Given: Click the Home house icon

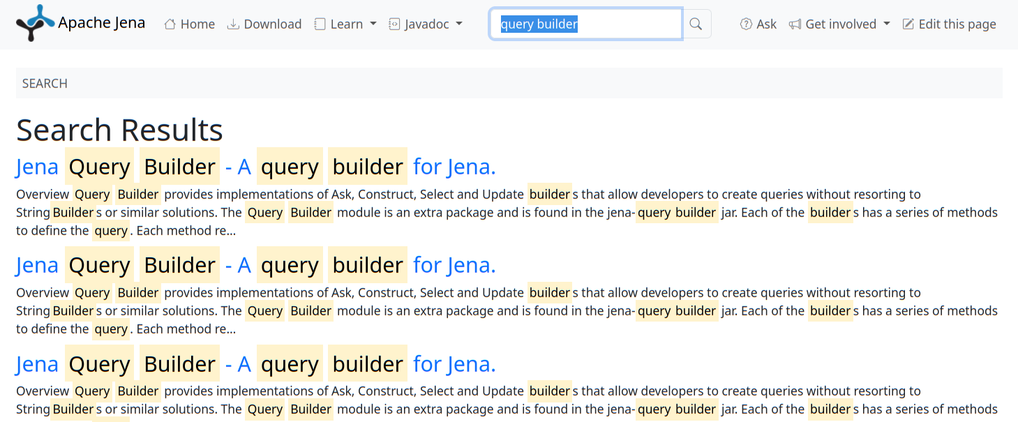Looking at the screenshot, I should click(x=170, y=24).
